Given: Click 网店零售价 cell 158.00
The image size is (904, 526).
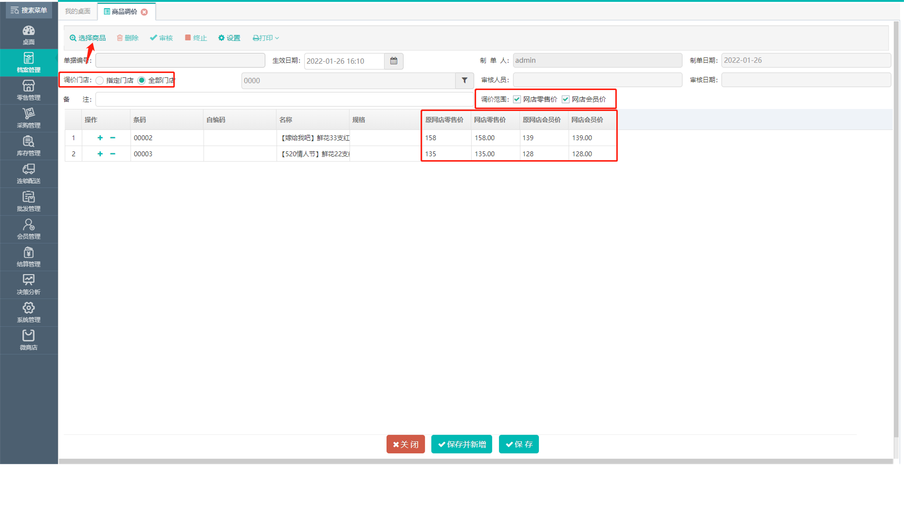Looking at the screenshot, I should click(x=495, y=138).
